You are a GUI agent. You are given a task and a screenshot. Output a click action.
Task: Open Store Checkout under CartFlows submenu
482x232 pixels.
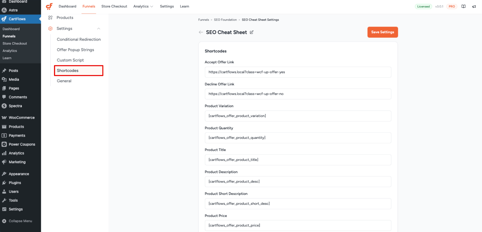pos(15,43)
